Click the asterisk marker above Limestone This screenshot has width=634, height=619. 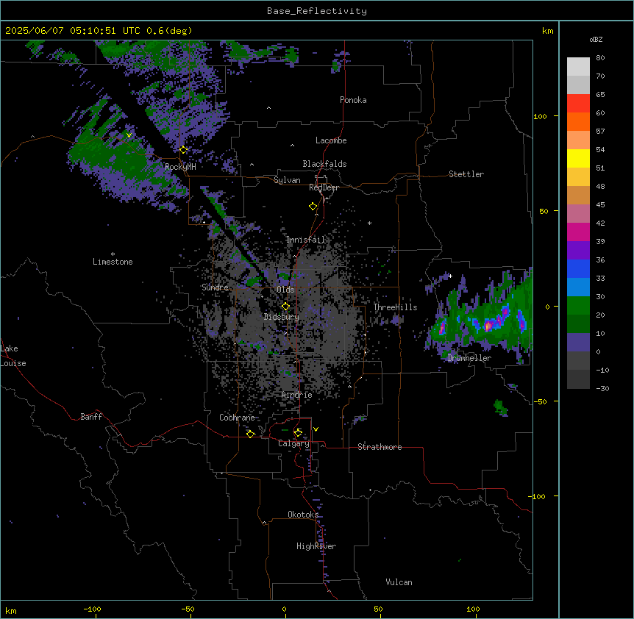[113, 254]
